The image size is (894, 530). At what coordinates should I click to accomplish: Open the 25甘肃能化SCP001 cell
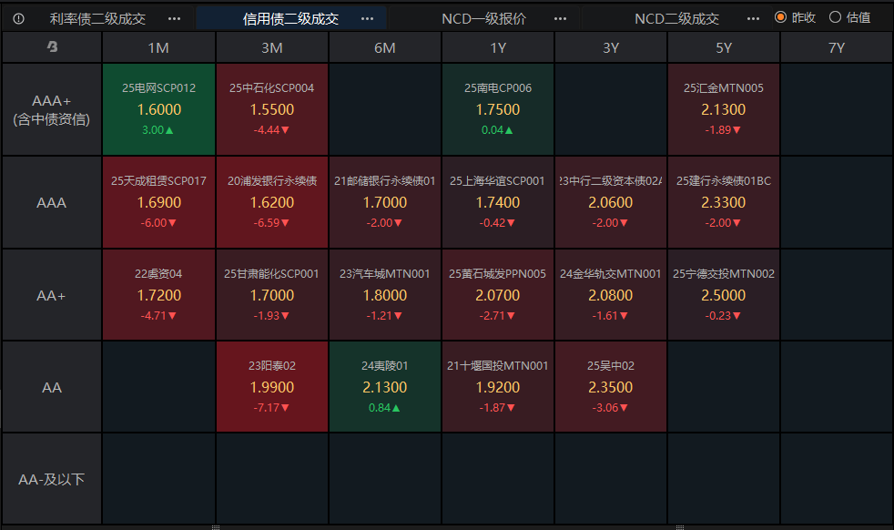point(272,295)
